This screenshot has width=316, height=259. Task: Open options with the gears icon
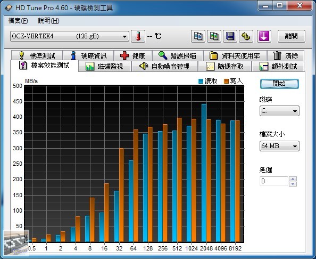tap(246, 36)
